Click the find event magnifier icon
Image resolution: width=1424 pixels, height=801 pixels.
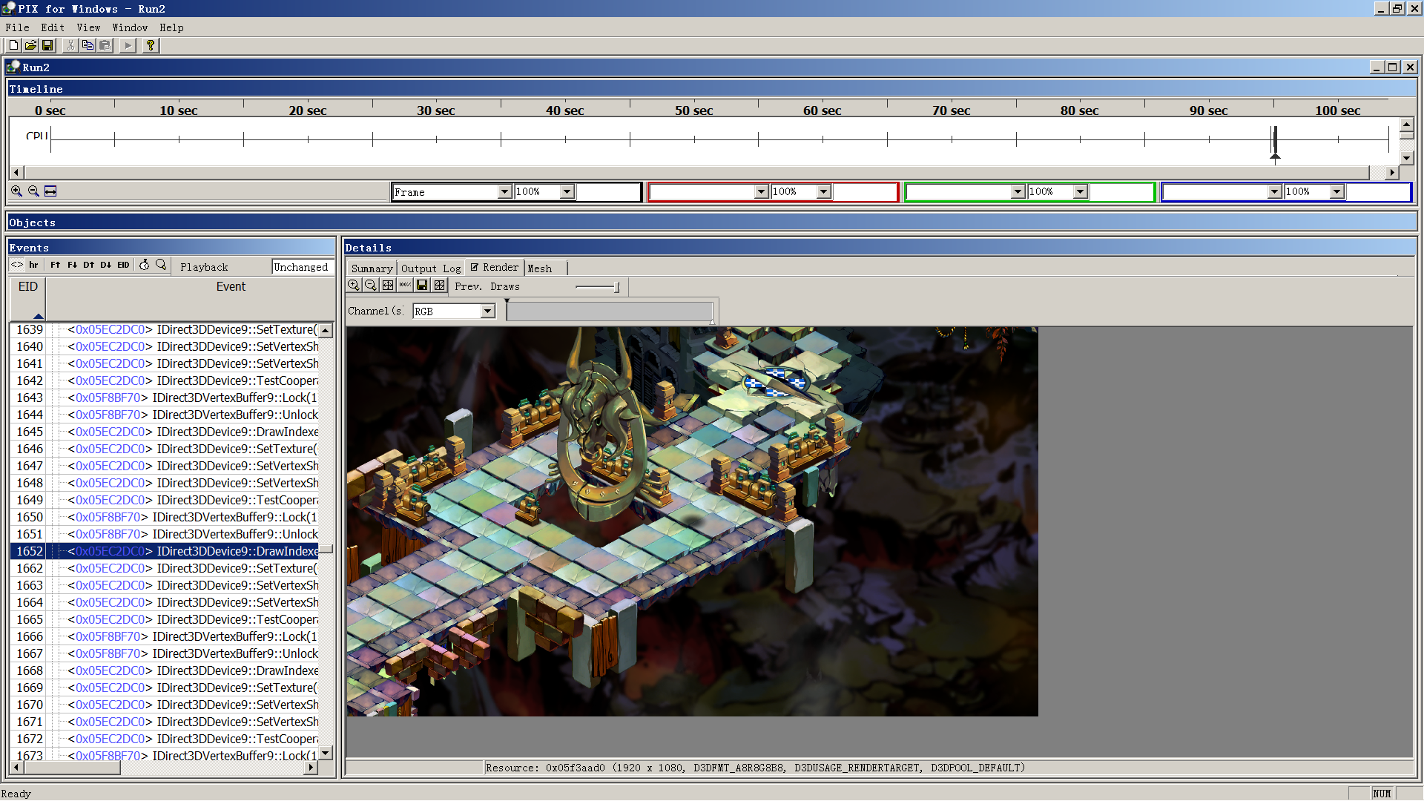[161, 265]
